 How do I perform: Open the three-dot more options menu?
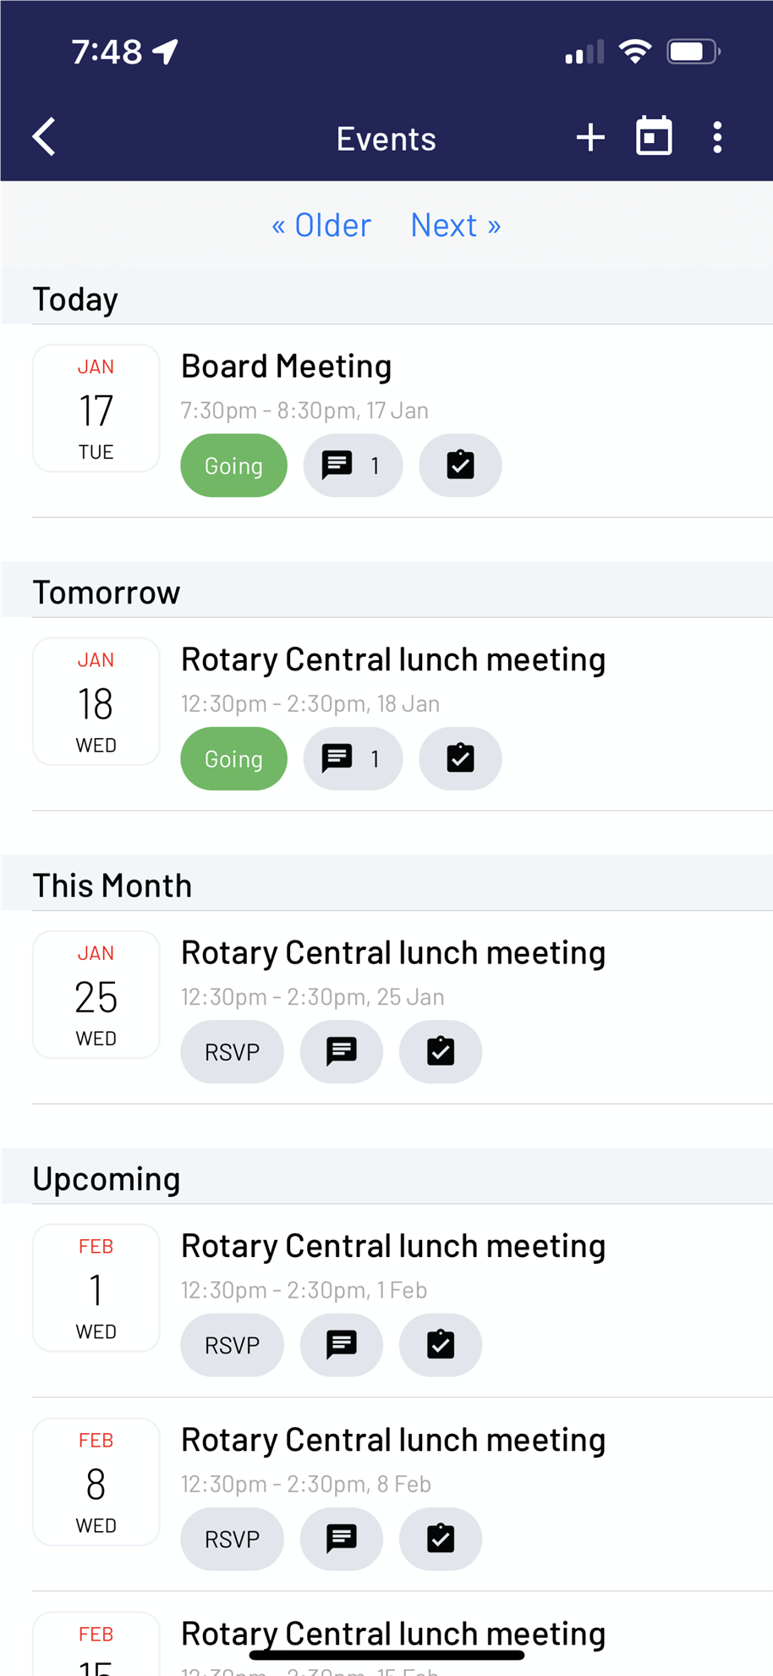point(717,137)
